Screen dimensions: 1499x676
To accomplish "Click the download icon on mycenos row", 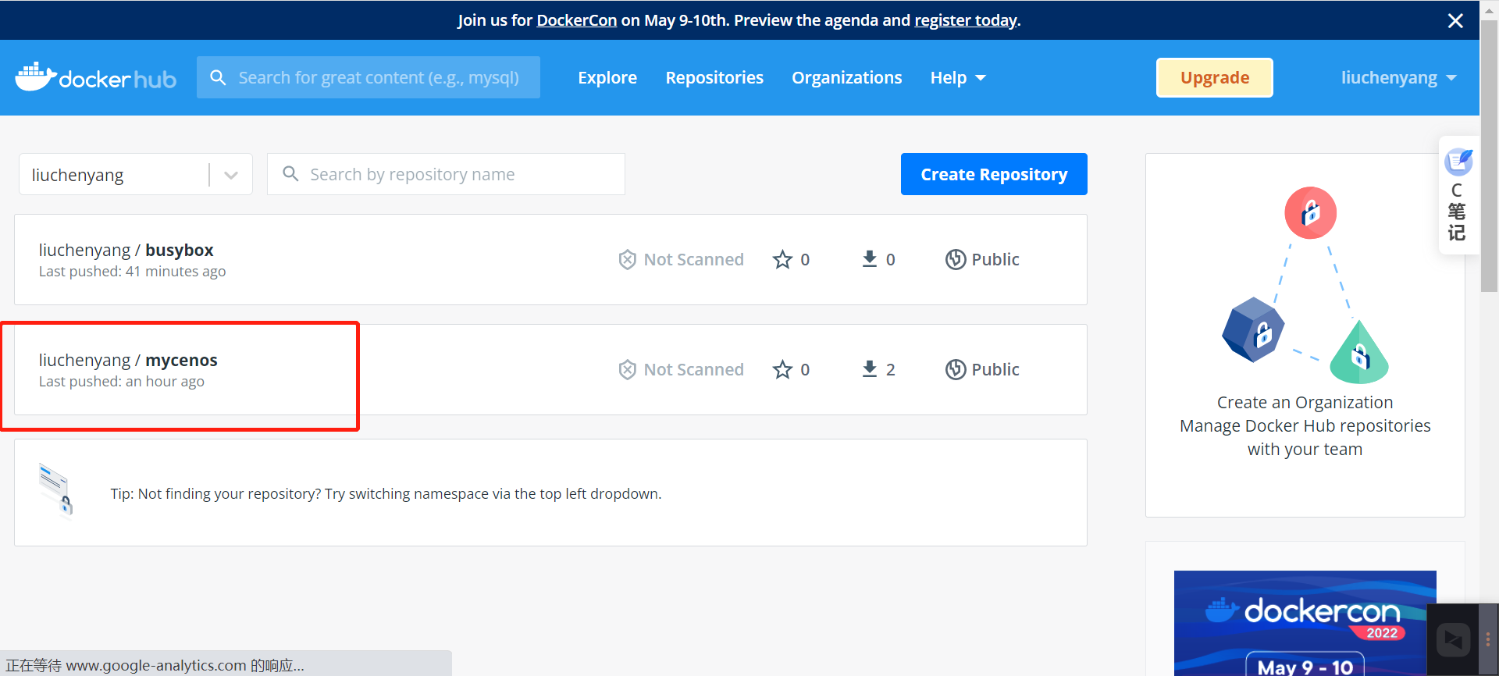I will [869, 369].
